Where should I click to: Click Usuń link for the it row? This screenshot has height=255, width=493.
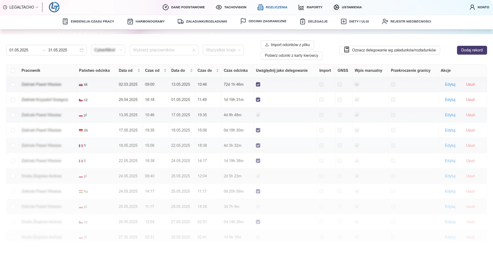pos(470,161)
